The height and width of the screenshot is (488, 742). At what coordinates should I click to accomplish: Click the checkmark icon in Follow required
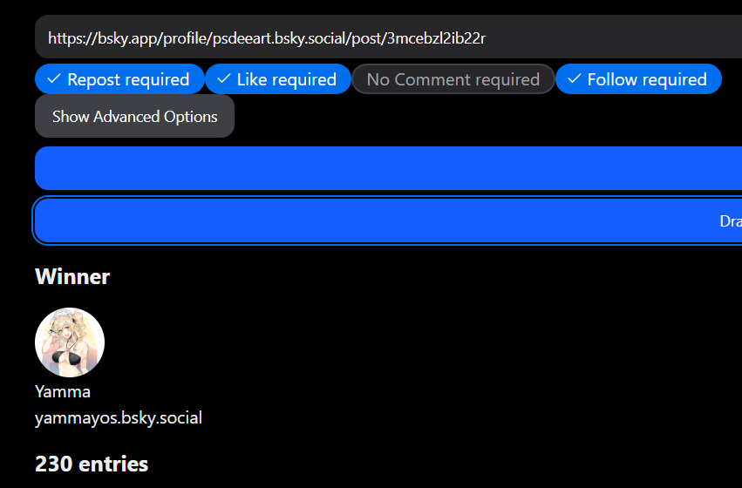coord(574,79)
